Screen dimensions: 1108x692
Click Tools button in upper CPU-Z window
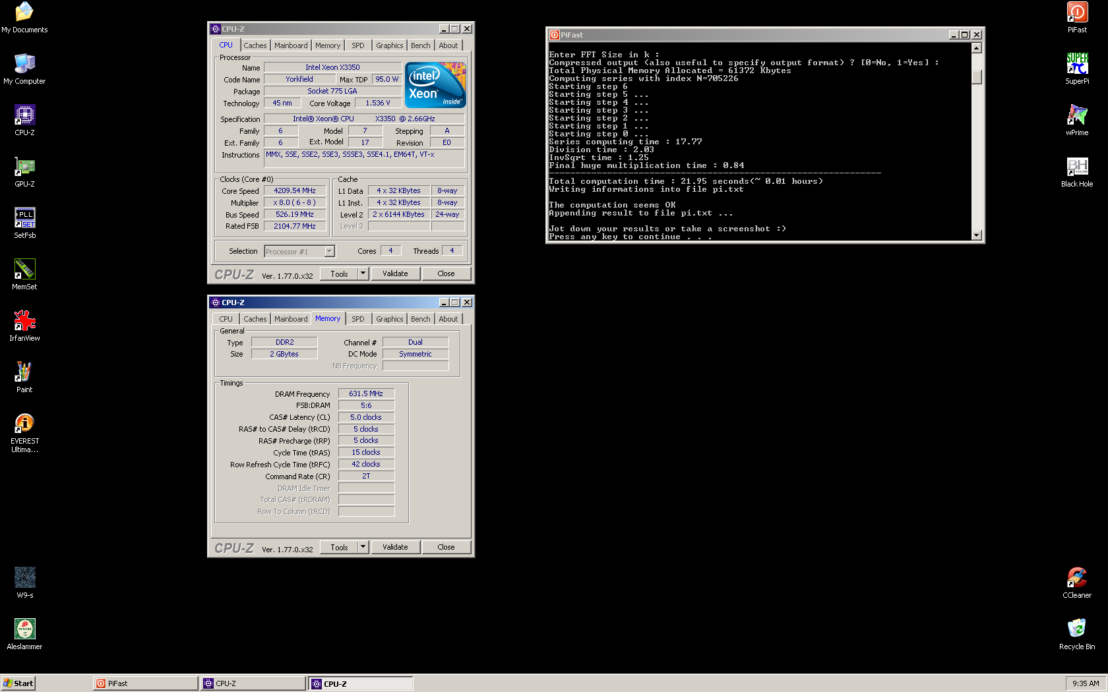coord(339,274)
